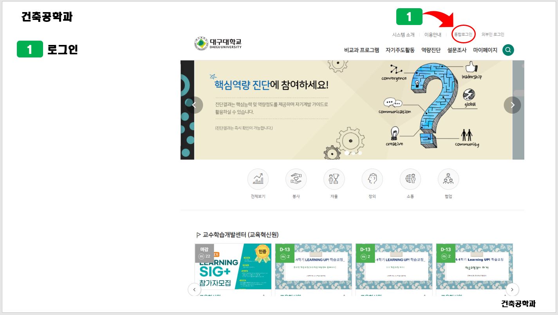Open 역량진단 menu item
This screenshot has height=315, width=558.
click(431, 50)
